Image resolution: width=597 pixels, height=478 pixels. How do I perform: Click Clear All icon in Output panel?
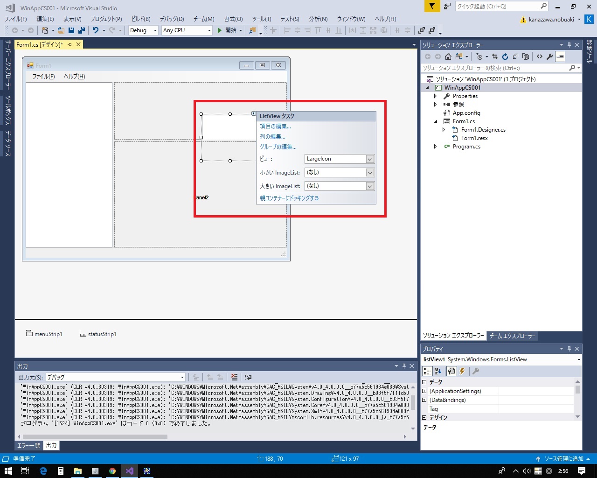pos(234,377)
